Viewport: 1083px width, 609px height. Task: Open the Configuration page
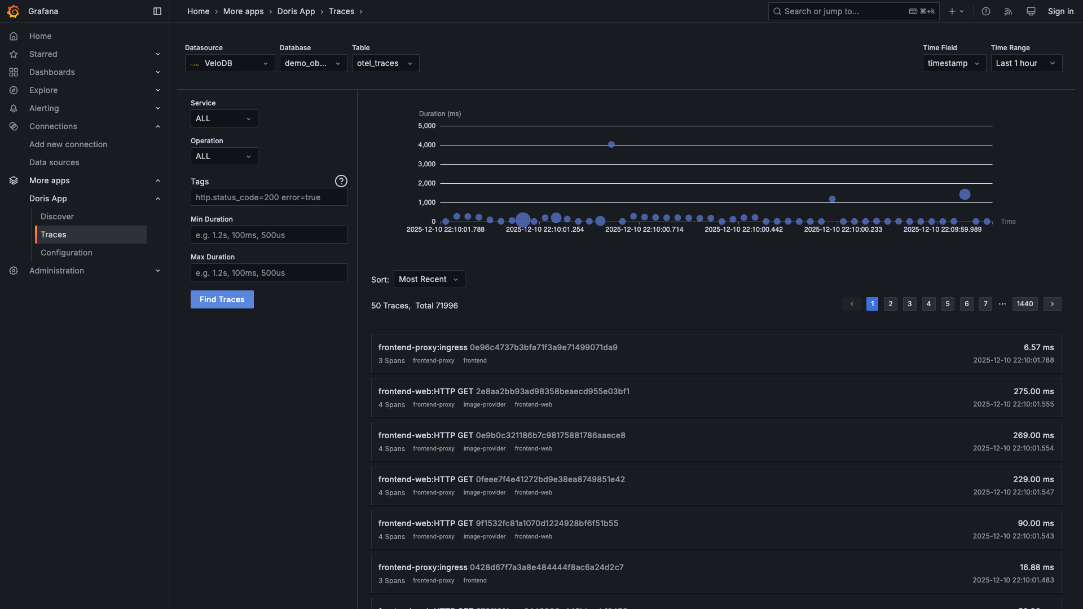click(x=66, y=253)
